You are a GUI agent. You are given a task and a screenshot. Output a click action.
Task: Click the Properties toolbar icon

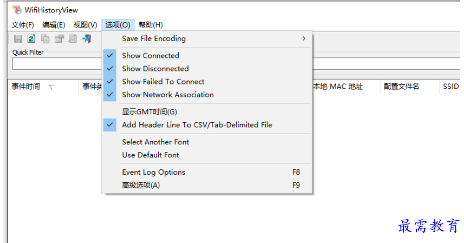(x=59, y=39)
